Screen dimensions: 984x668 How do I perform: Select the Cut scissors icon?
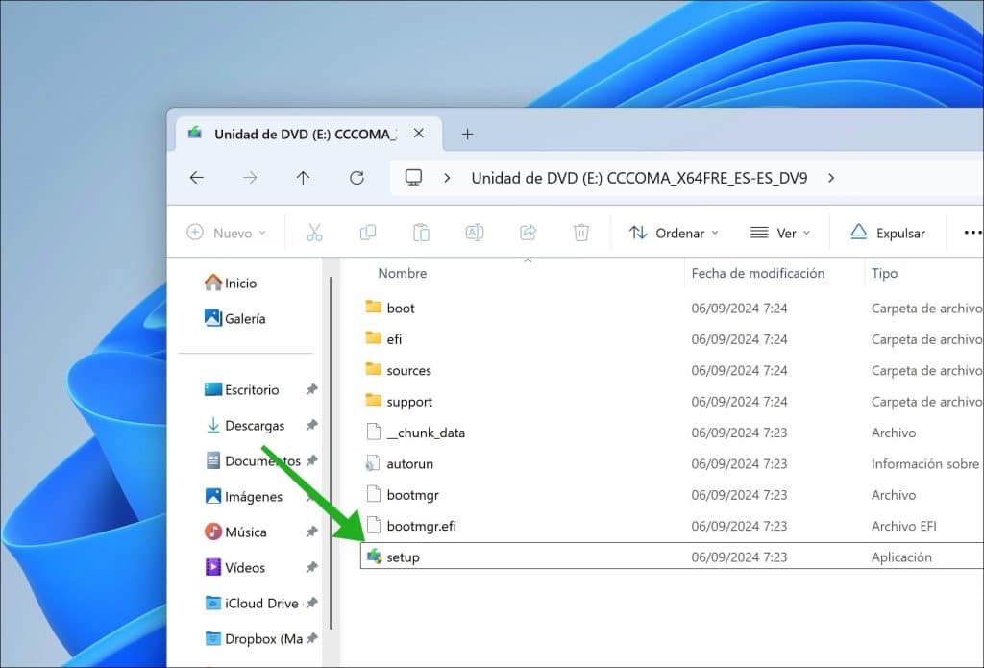click(x=314, y=233)
